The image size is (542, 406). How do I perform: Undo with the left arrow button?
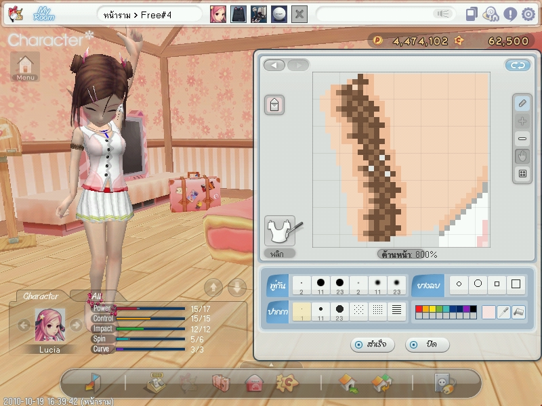tap(274, 65)
